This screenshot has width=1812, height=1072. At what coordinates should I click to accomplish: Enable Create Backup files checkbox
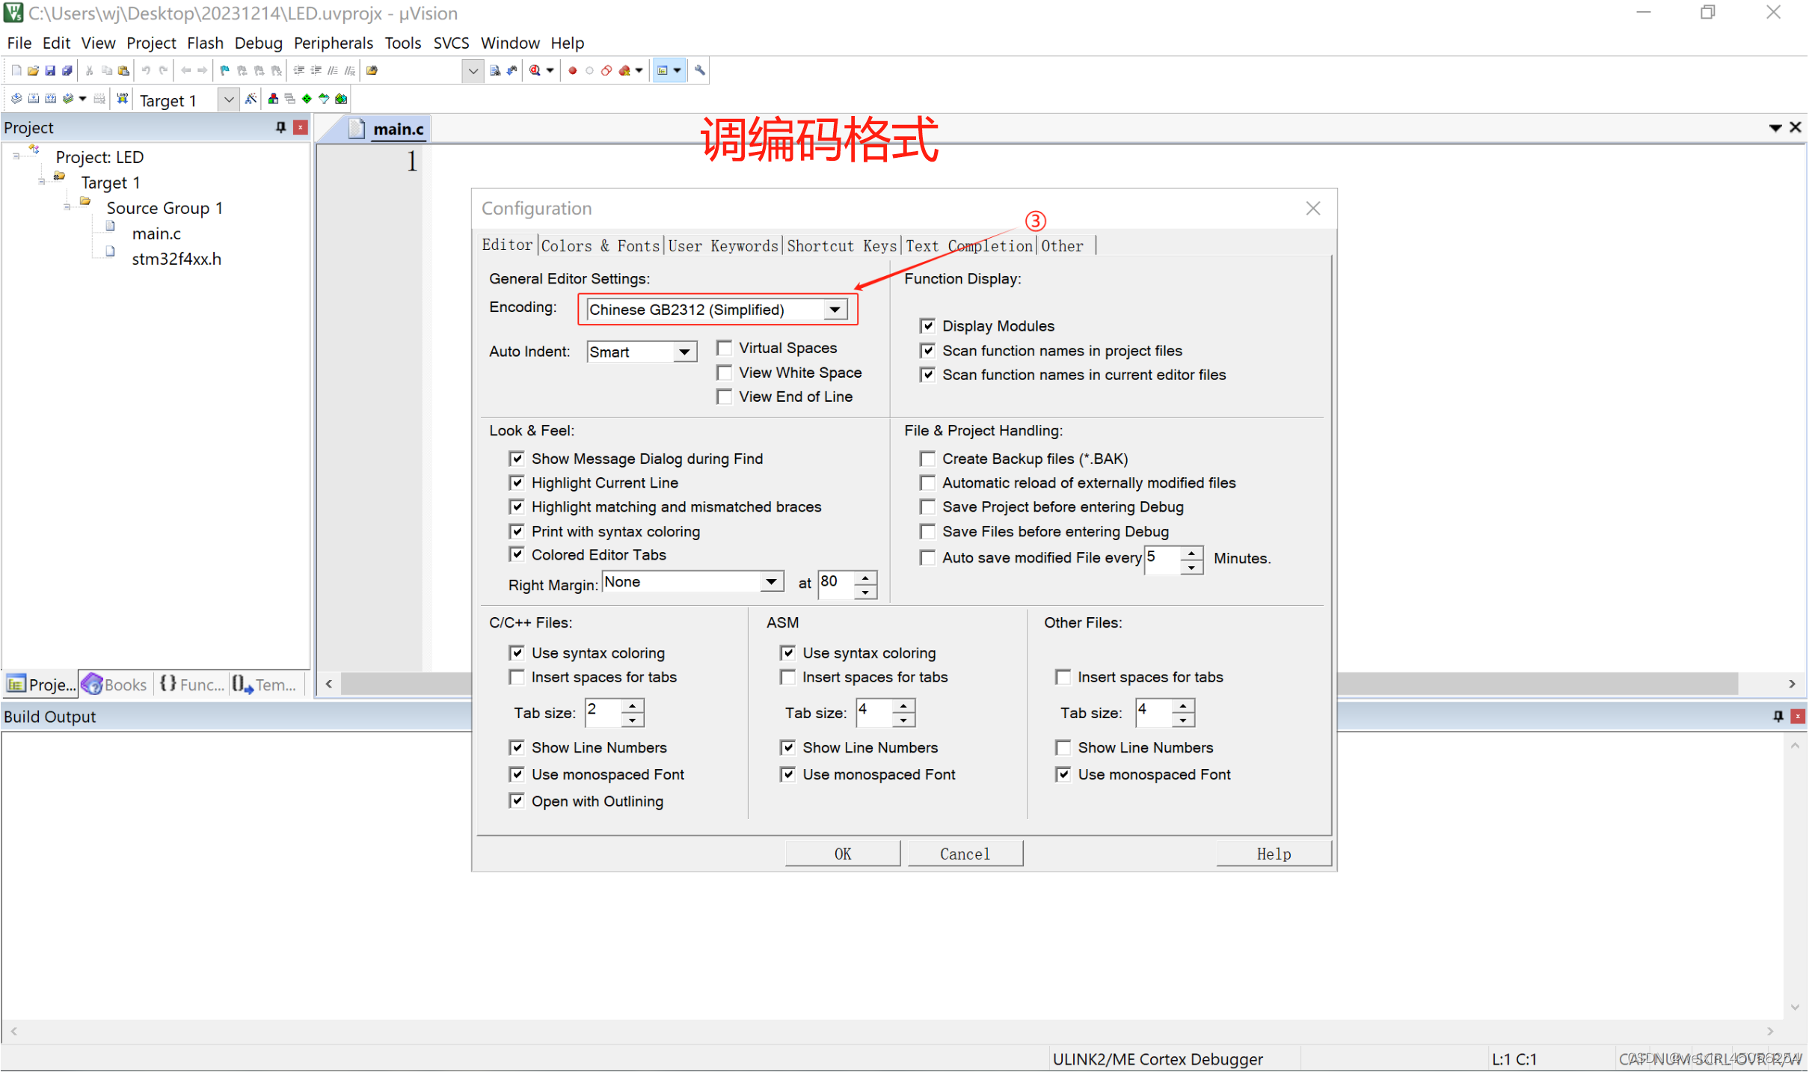927,458
